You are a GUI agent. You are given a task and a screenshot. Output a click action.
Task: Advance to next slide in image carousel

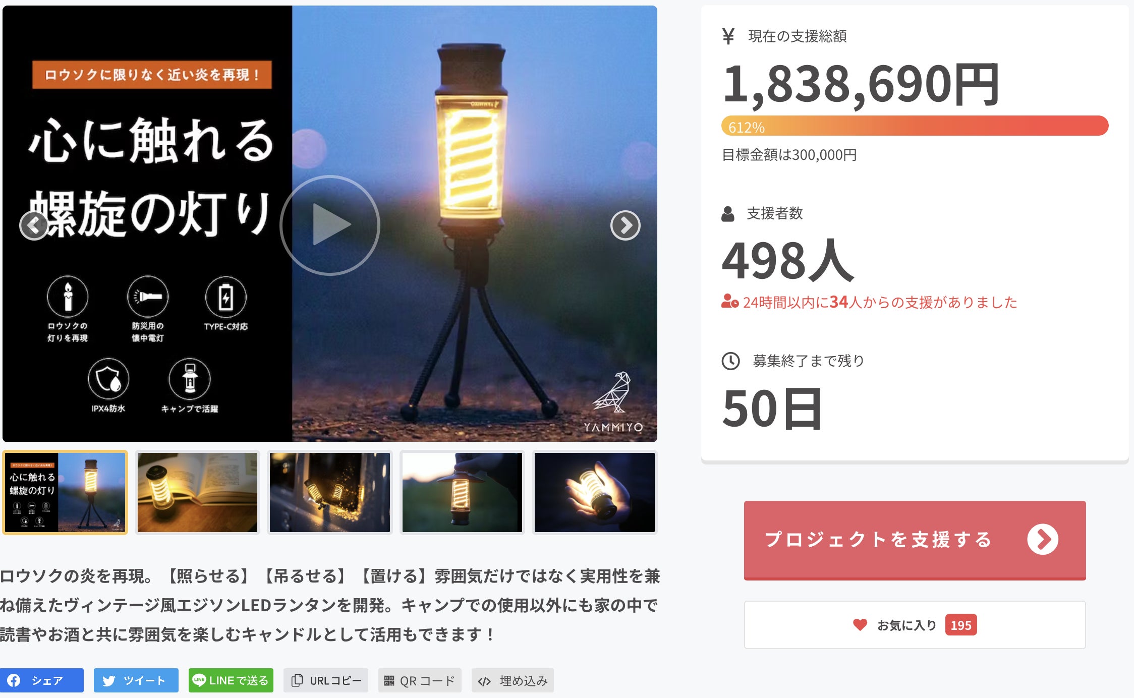[x=625, y=225]
